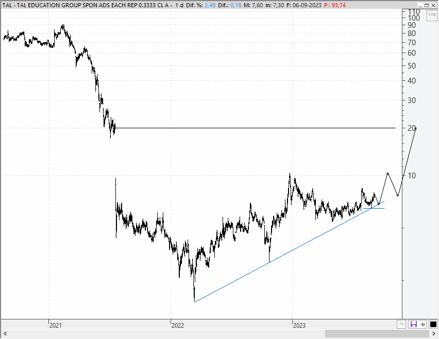This screenshot has height=339, width=439.
Task: Click the 2022 label on time axis
Action: [x=177, y=325]
